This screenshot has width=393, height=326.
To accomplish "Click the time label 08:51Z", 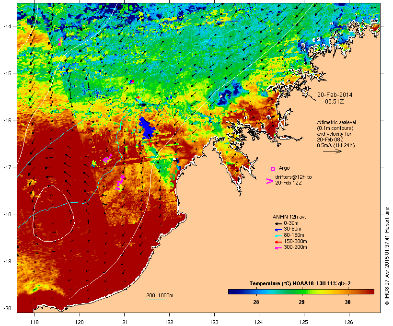I will tap(335, 102).
